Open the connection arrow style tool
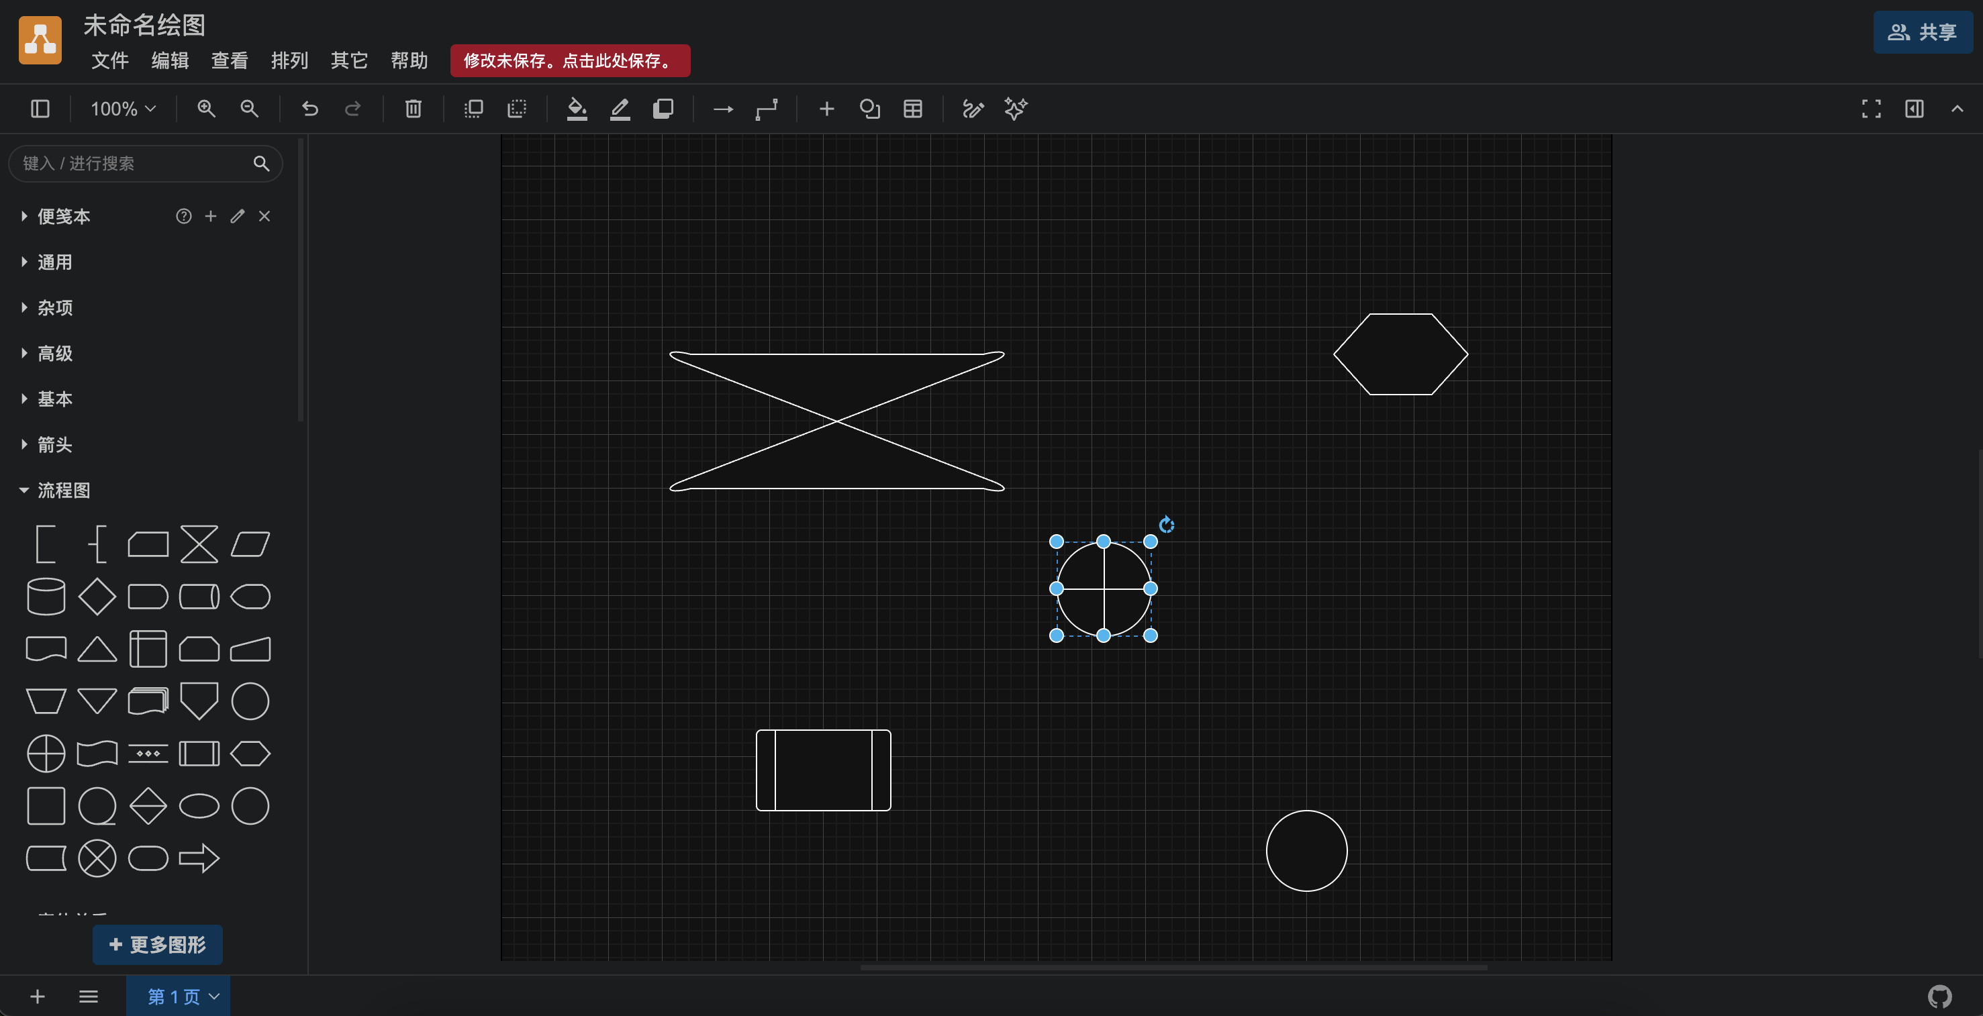Viewport: 1983px width, 1016px height. [x=723, y=109]
